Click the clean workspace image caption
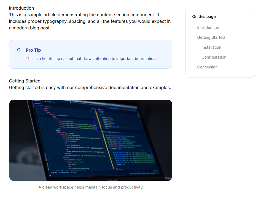269x202 pixels. tap(90, 187)
